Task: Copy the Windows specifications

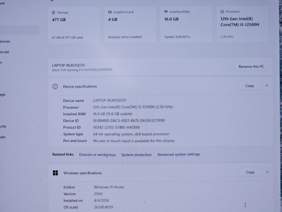Action: click(x=250, y=172)
